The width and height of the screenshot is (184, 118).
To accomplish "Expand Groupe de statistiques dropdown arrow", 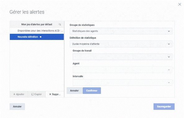I will (x=169, y=31).
